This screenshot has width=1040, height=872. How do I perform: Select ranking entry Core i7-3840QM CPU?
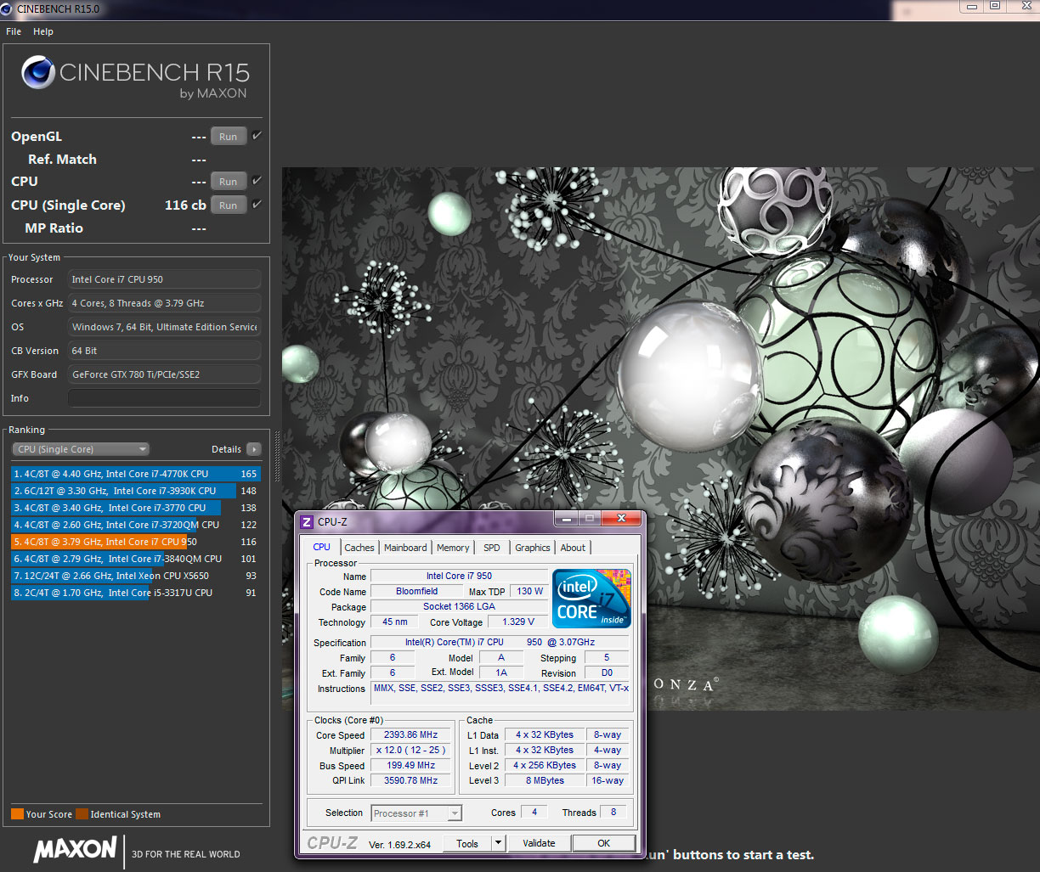tap(136, 559)
